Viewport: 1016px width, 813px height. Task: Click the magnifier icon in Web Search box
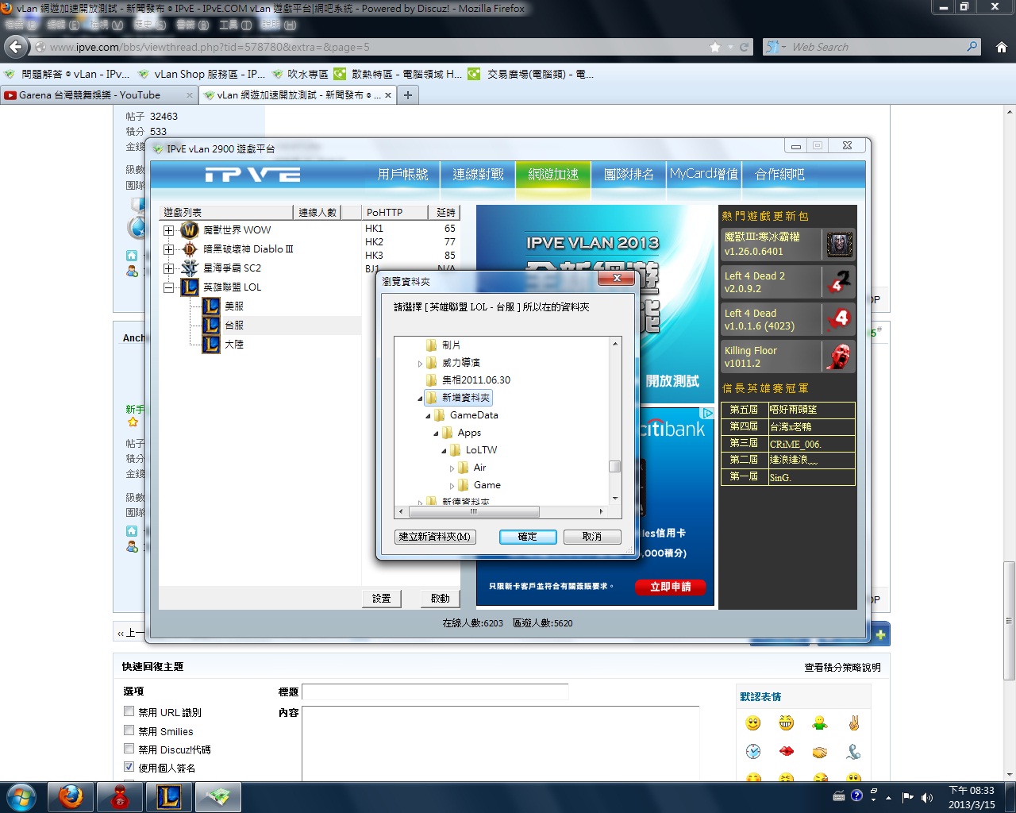(972, 47)
